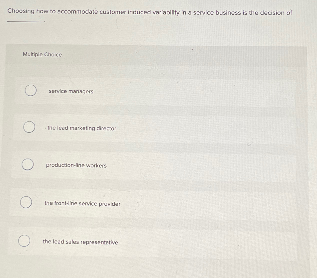Click the Multiple Choice heading
317x278 pixels.
(42, 54)
